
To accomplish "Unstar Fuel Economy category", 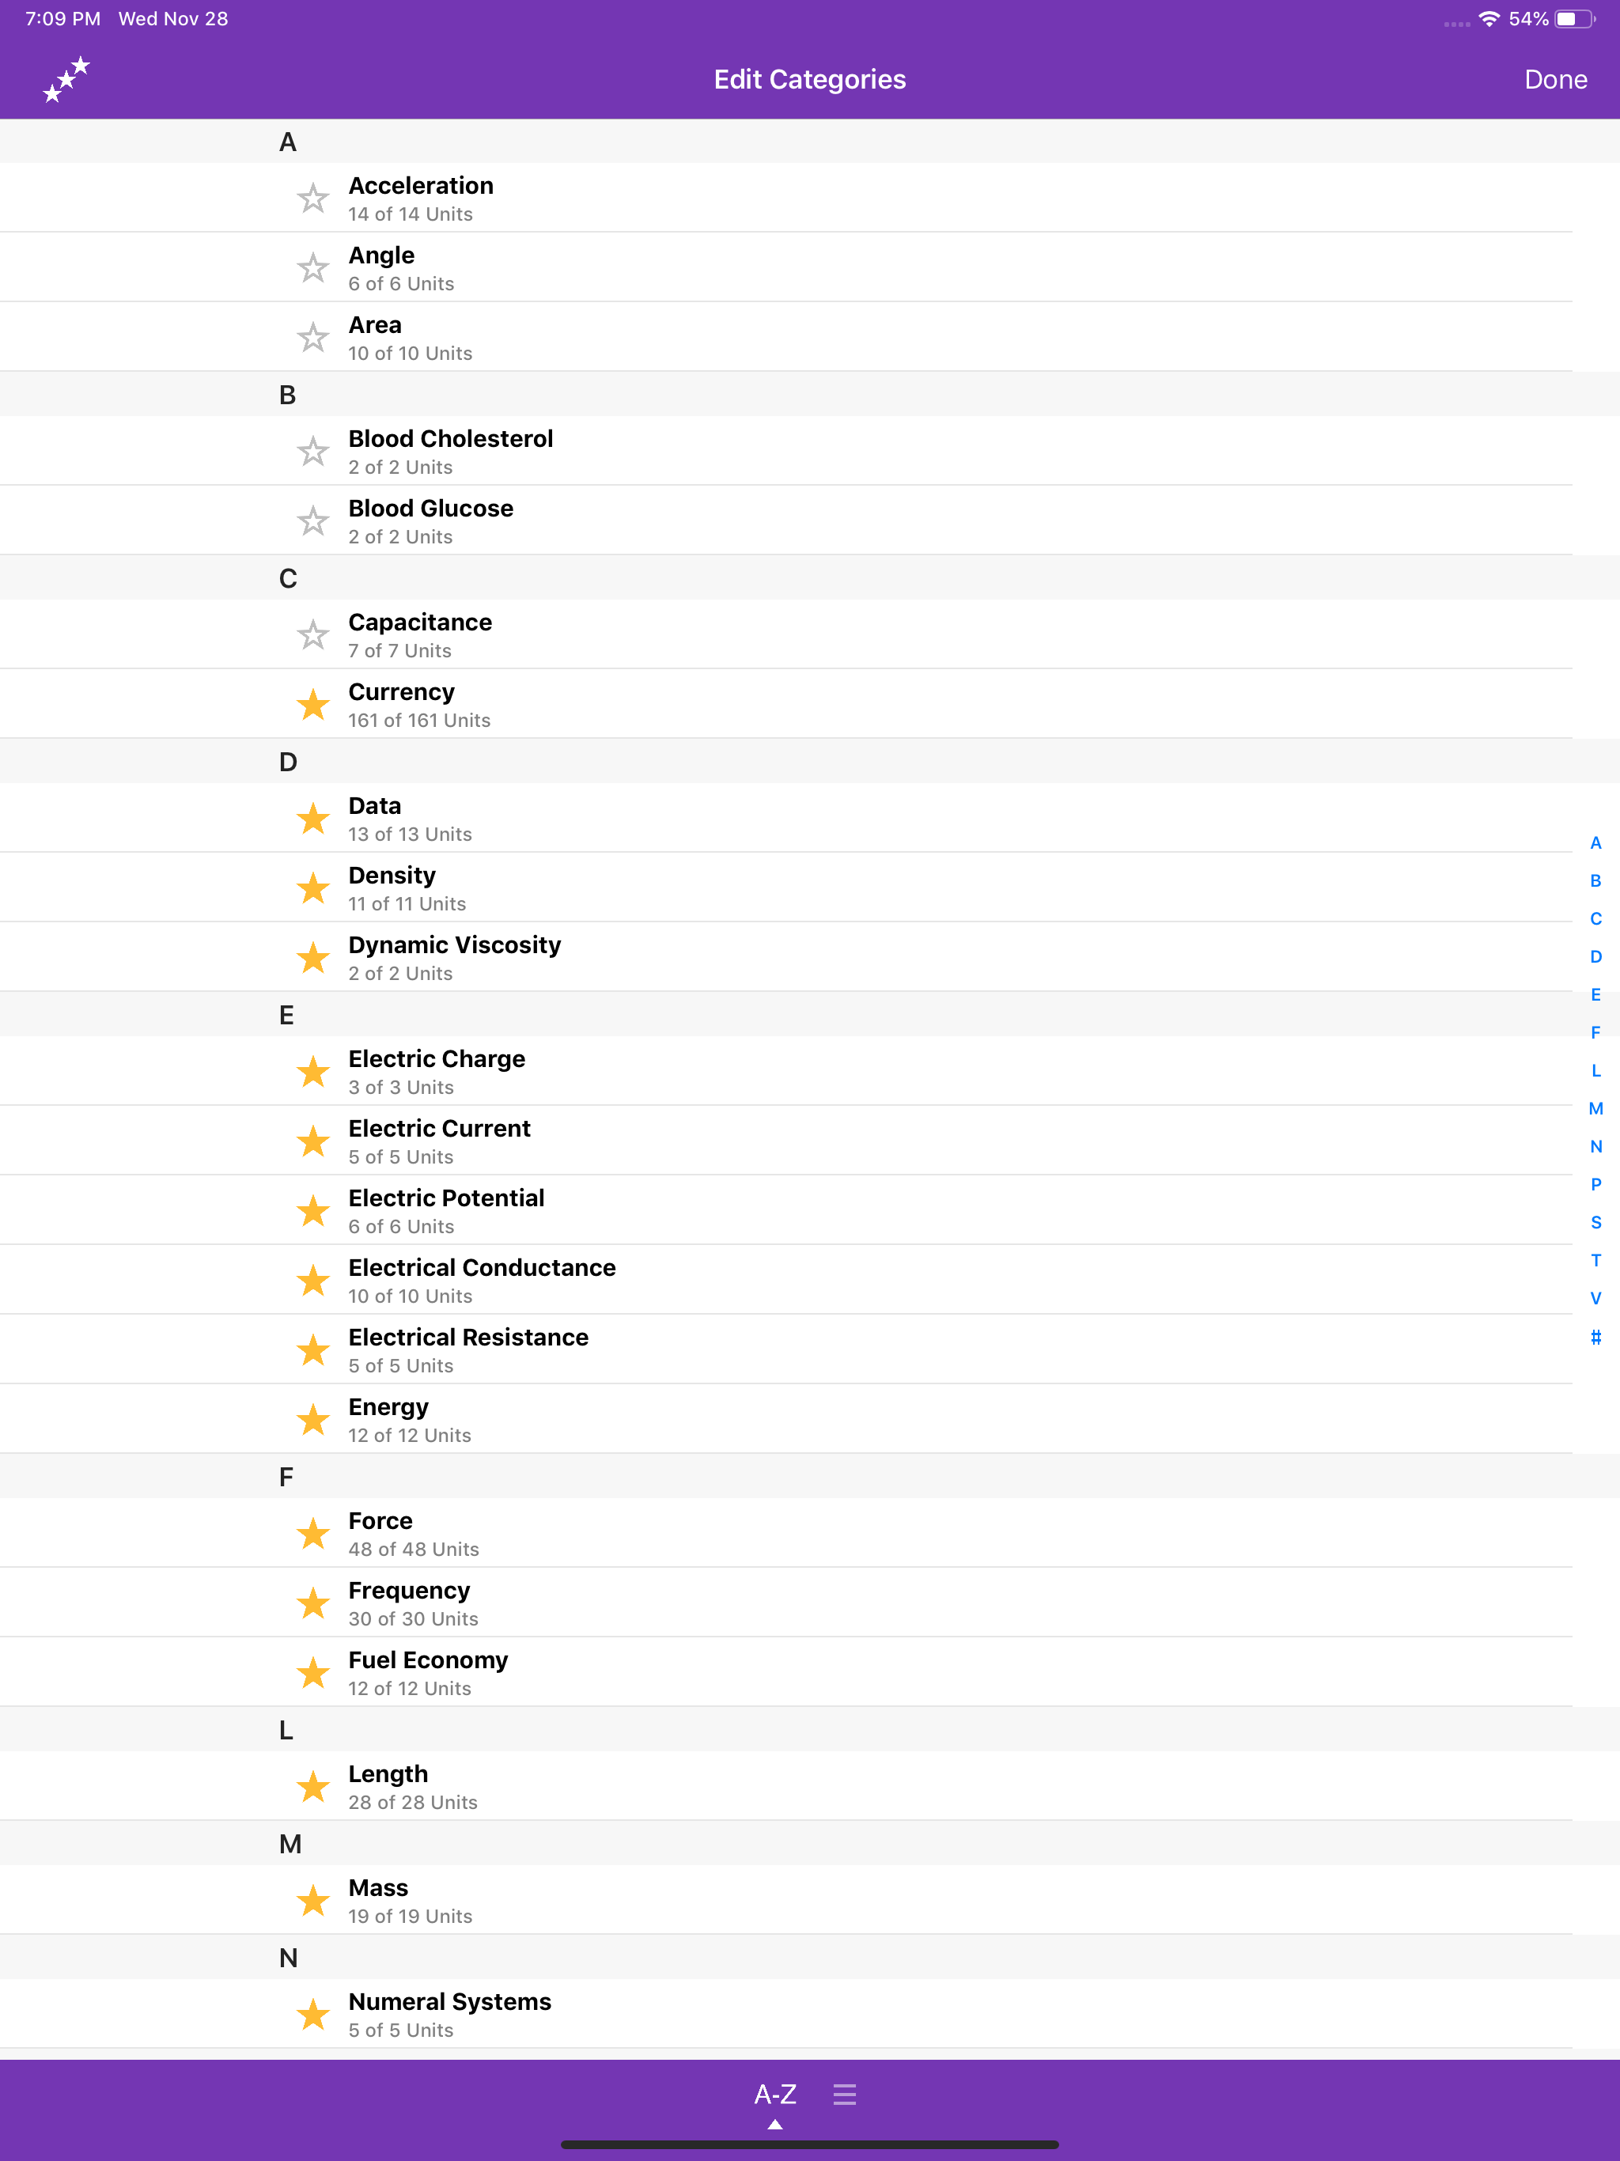I will click(312, 1672).
